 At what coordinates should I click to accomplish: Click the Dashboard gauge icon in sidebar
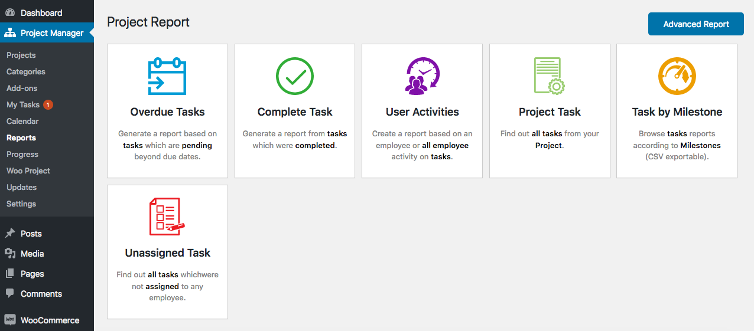coord(10,12)
